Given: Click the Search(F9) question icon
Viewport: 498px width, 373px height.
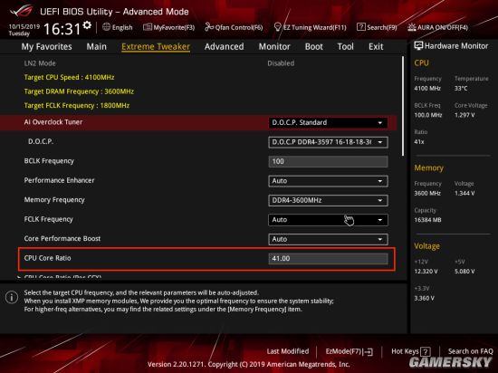Looking at the screenshot, I should pyautogui.click(x=360, y=27).
